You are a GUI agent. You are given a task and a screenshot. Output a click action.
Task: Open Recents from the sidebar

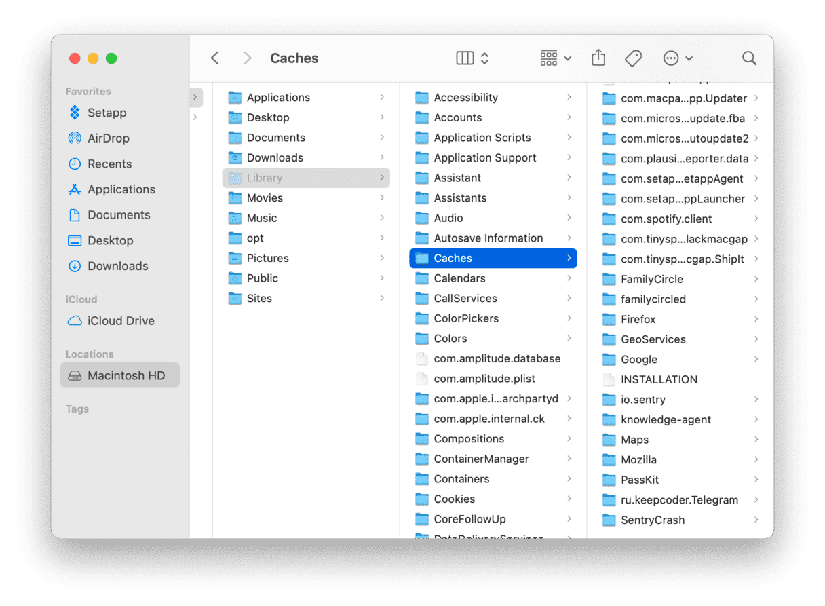click(x=109, y=164)
